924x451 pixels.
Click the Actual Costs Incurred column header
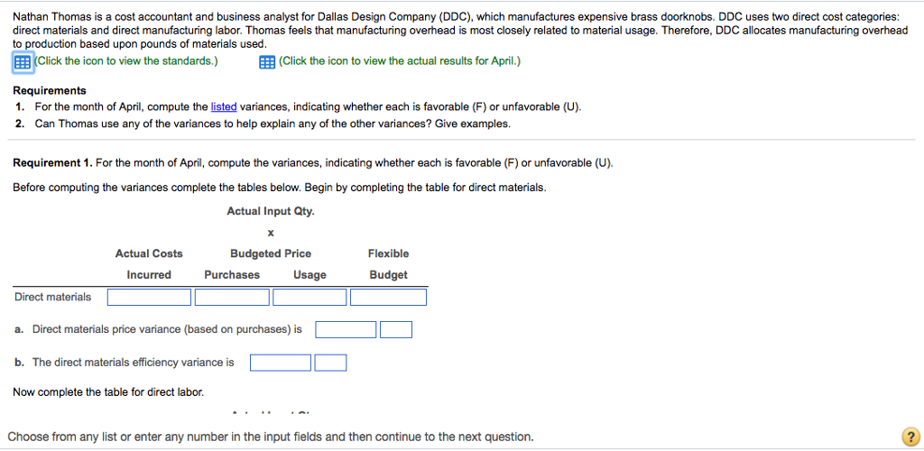coord(149,263)
